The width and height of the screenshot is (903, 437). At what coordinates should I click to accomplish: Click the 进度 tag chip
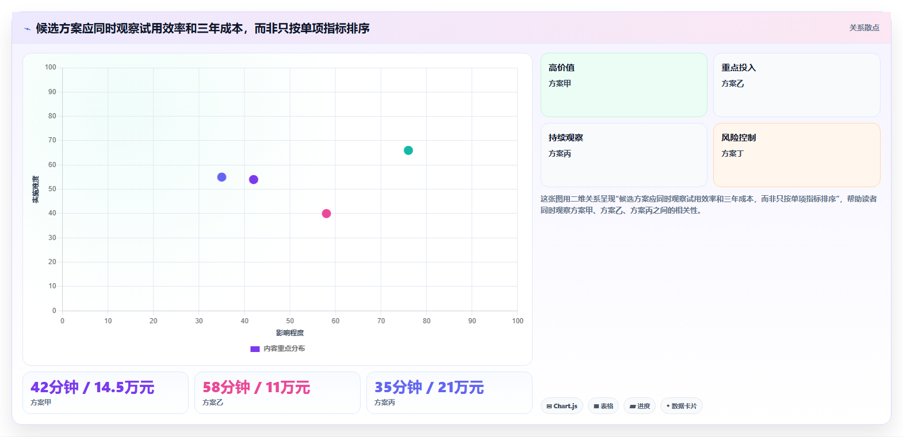pyautogui.click(x=640, y=406)
